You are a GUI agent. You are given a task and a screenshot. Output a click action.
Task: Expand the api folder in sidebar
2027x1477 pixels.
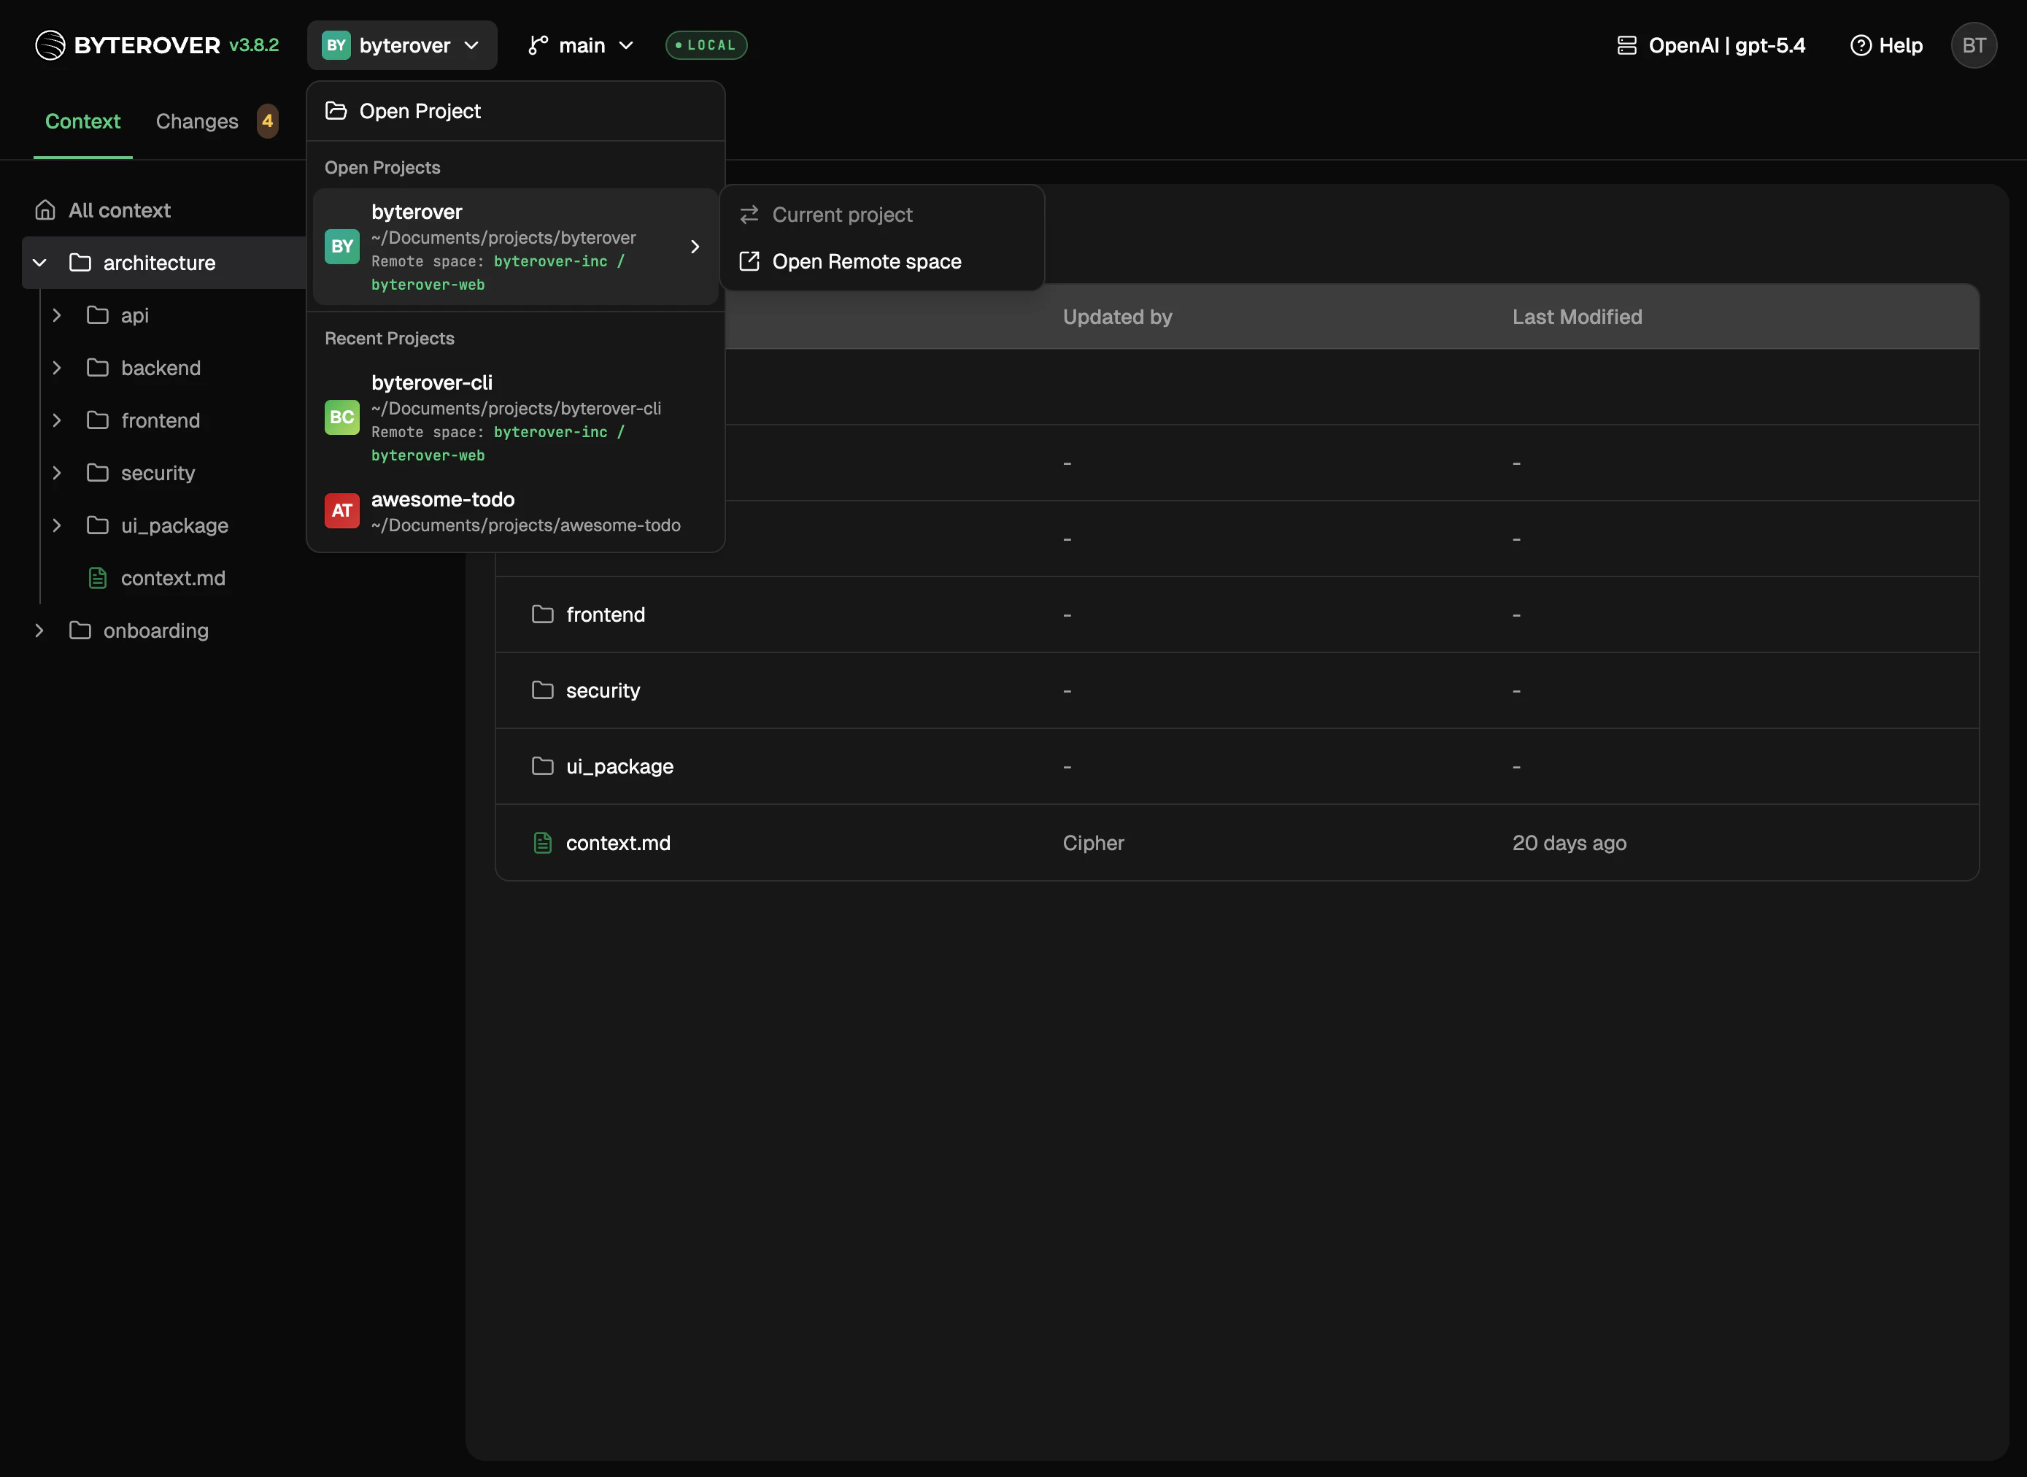[57, 315]
